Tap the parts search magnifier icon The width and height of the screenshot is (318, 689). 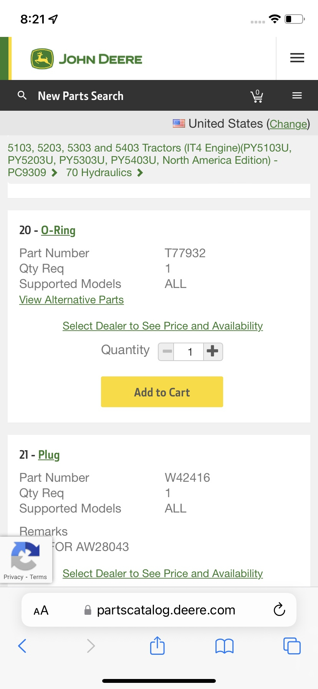pyautogui.click(x=22, y=95)
